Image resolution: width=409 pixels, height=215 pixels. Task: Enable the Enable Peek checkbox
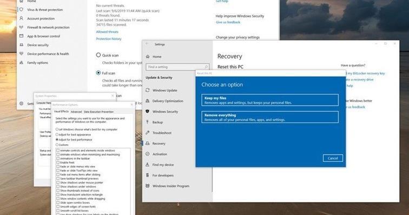(x=58, y=163)
